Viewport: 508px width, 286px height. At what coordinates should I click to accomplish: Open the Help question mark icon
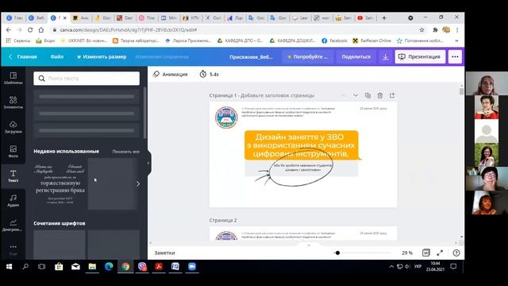coord(456,253)
